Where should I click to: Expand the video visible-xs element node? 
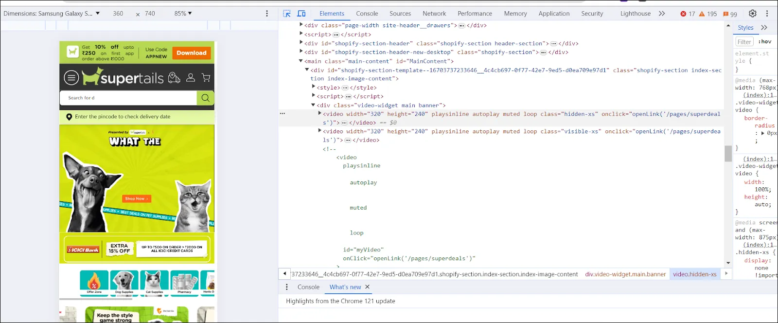pos(319,131)
